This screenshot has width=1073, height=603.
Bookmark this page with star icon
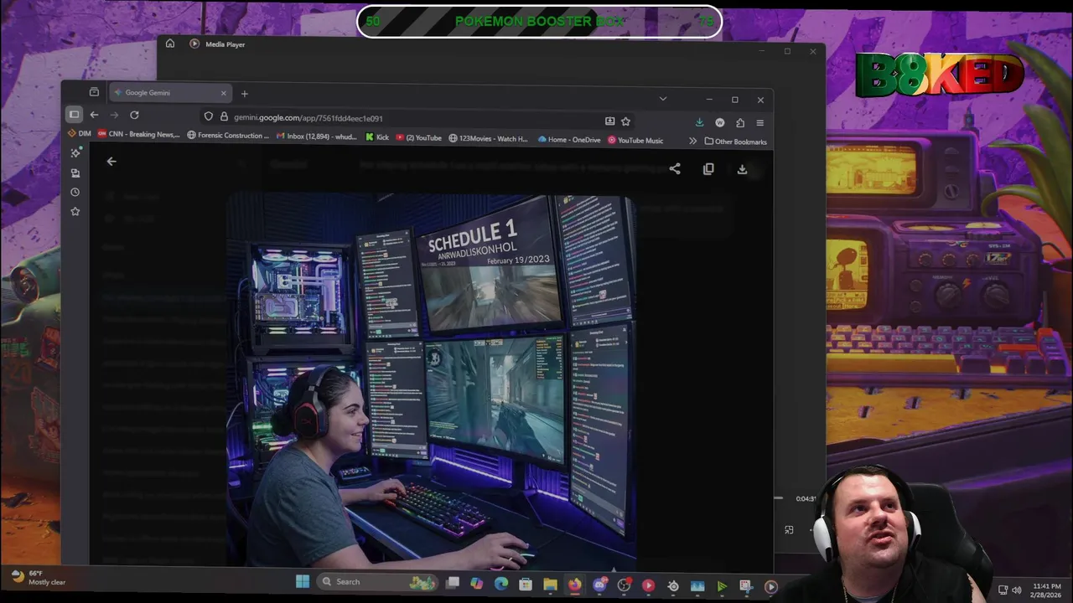625,121
